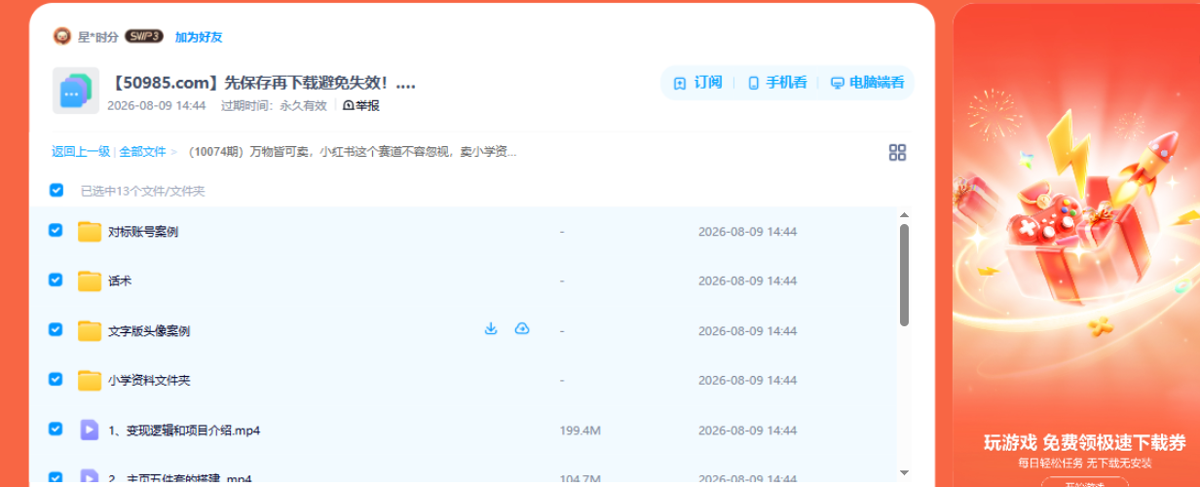Toggle the select-all checkbox
Image resolution: width=1200 pixels, height=487 pixels.
(56, 191)
